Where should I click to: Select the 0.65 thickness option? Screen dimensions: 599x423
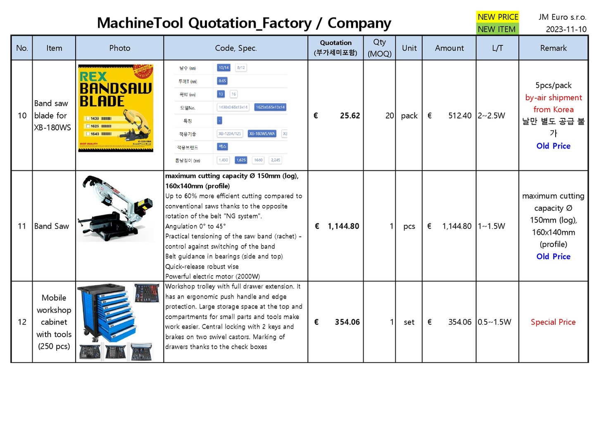point(222,81)
